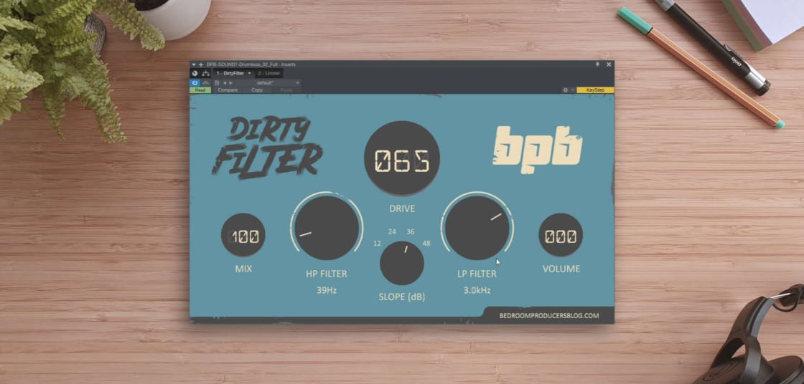This screenshot has height=384, width=804.
Task: Select the 24 slope marking
Action: click(x=392, y=232)
